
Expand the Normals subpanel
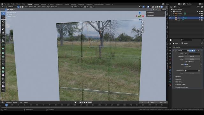(178, 77)
